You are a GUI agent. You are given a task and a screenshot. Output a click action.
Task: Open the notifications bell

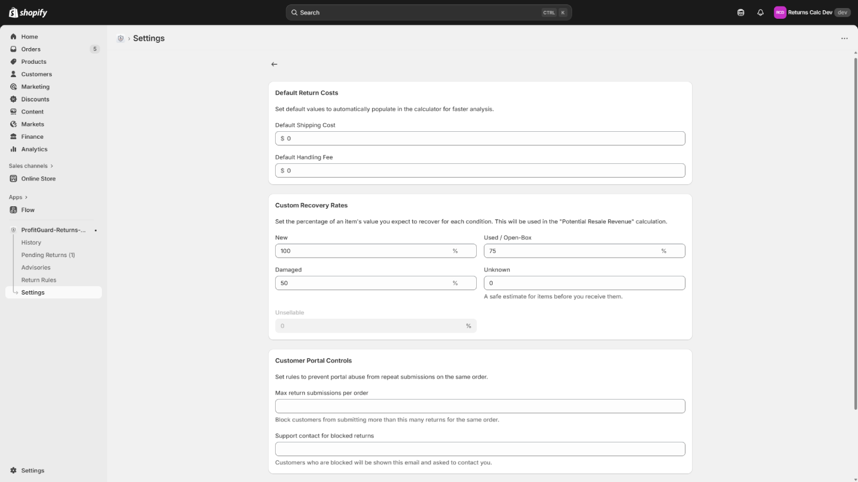pyautogui.click(x=760, y=12)
